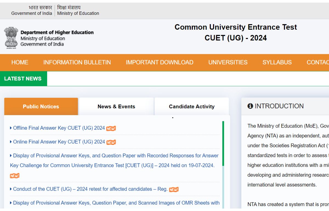Expand arrow bullet before Offline Final Answer Key
The image size is (329, 211).
pos(11,128)
